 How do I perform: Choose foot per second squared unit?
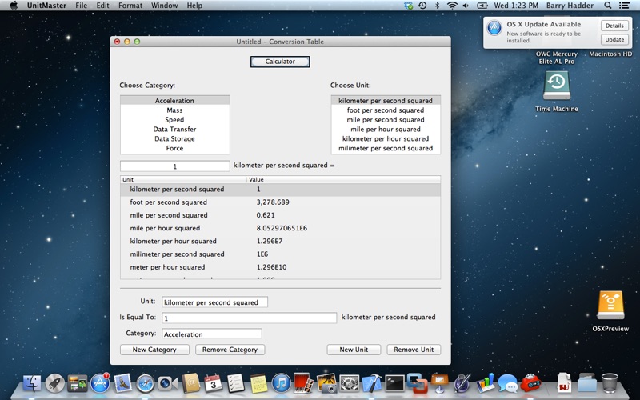(x=386, y=110)
